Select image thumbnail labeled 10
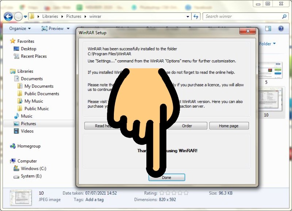This screenshot has width=292, height=211. point(271,99)
